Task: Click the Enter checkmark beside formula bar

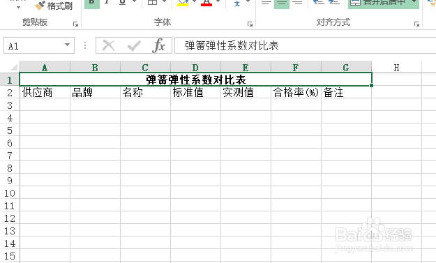Action: [134, 45]
